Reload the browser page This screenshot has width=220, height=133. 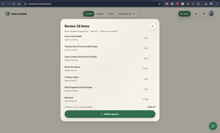click(14, 4)
